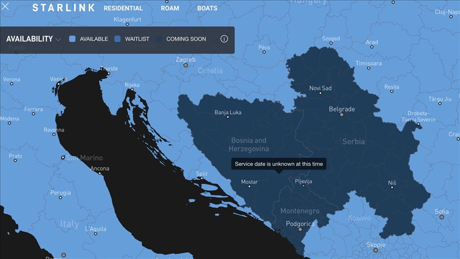
Task: Select the Montenegro country label
Action: tap(300, 211)
